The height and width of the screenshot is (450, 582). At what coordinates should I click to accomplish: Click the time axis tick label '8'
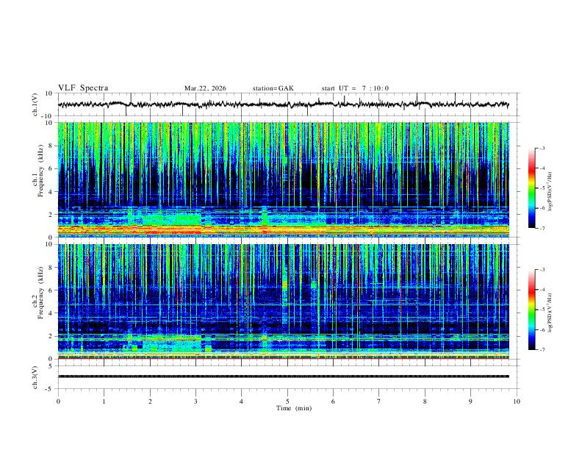click(425, 401)
